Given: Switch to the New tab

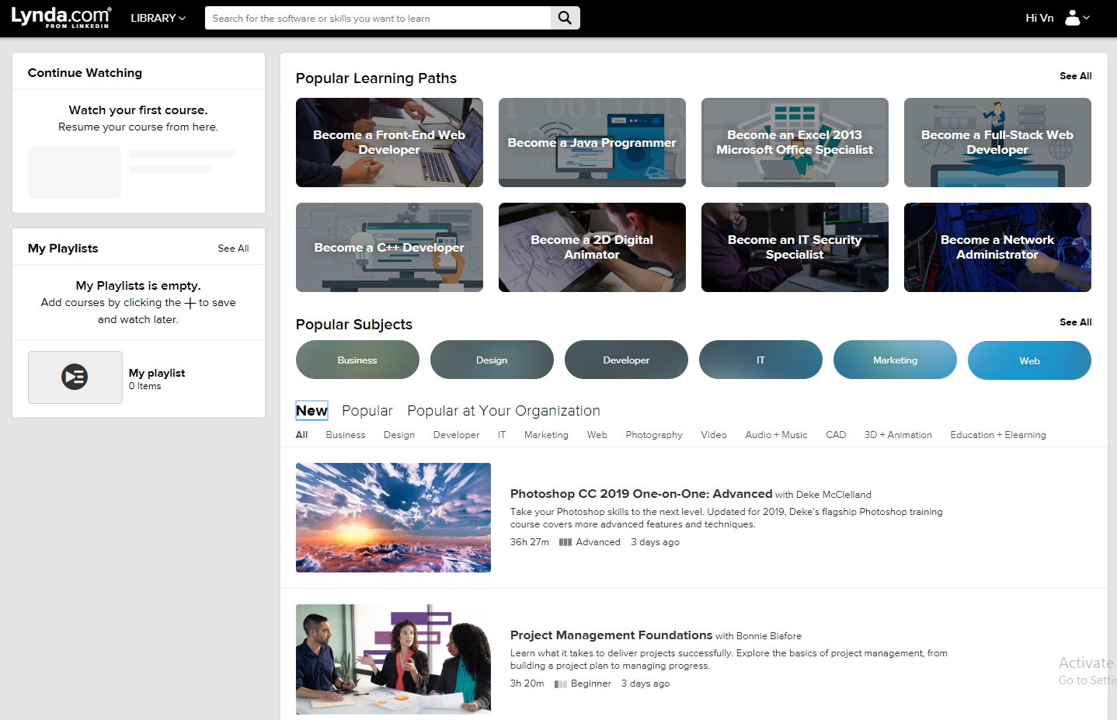Looking at the screenshot, I should tap(311, 411).
